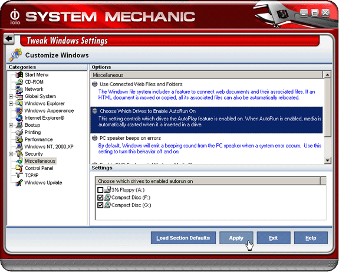Click the 3½ Floppy drive icon

pyautogui.click(x=107, y=190)
